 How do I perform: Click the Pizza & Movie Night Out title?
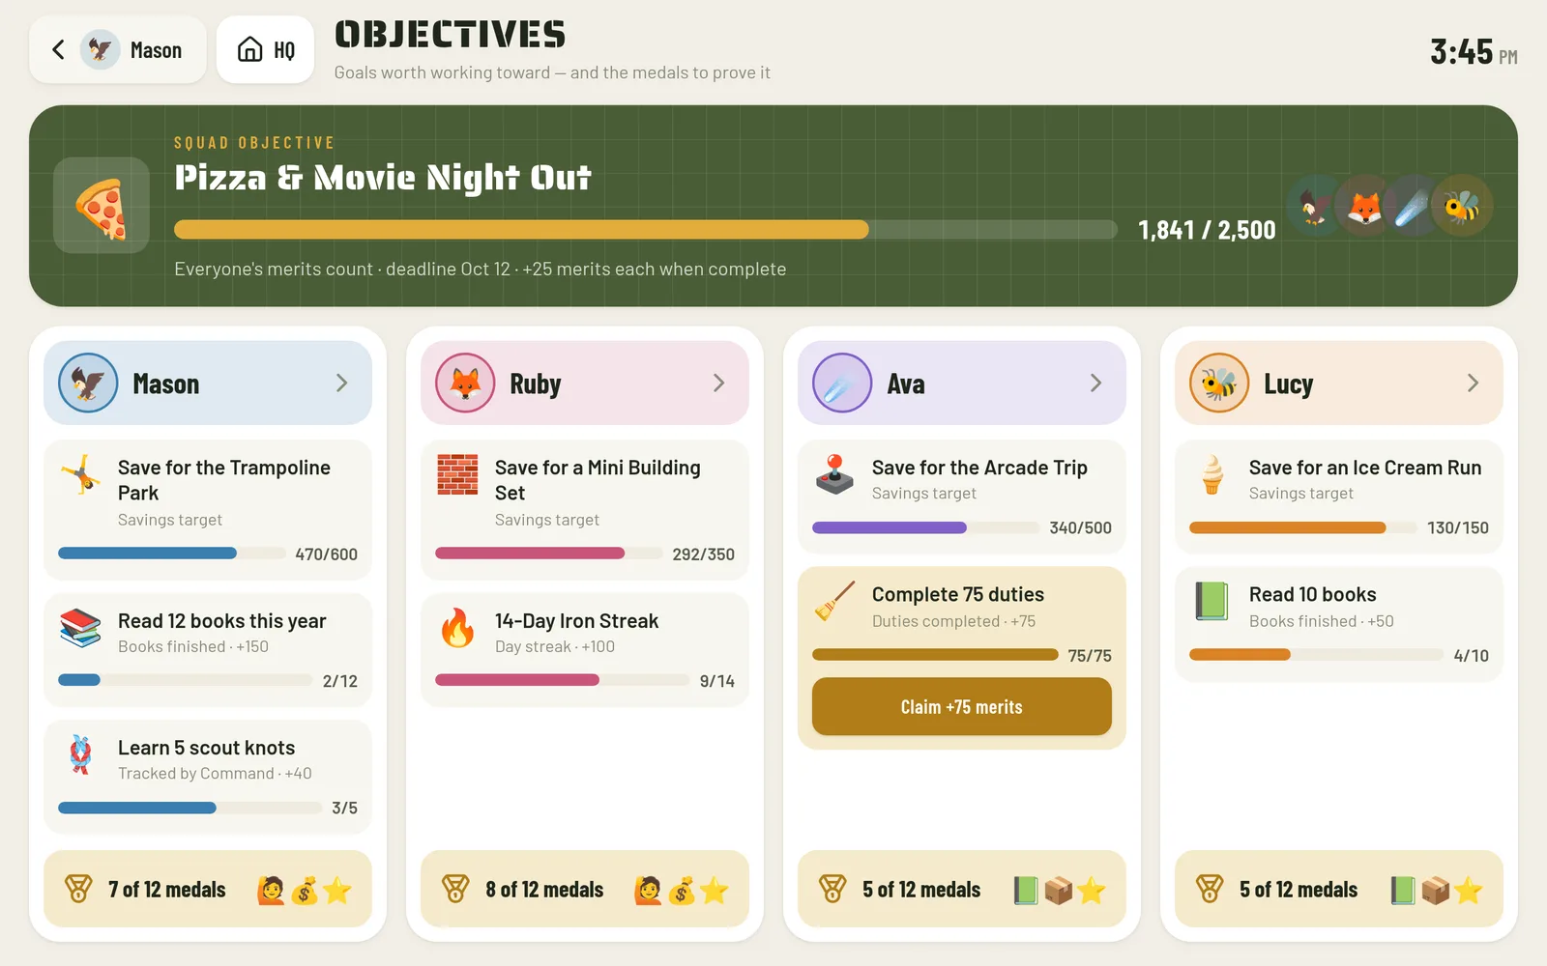click(x=383, y=178)
